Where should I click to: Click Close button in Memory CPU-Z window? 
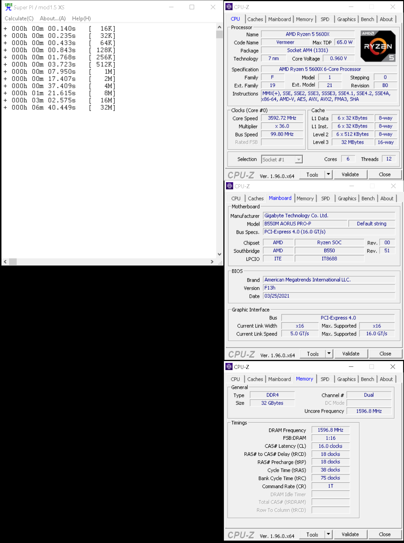(385, 534)
